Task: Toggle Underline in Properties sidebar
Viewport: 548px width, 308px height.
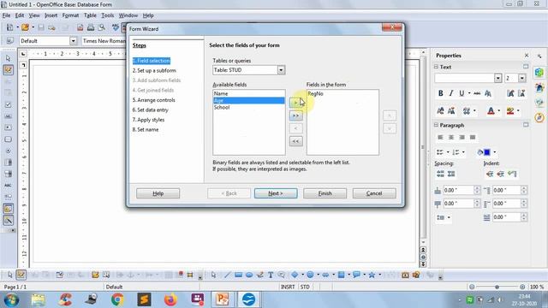Action: [462, 93]
